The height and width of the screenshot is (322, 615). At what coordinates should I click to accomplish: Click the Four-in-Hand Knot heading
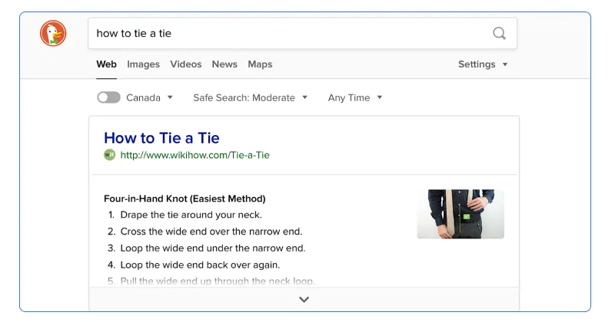184,199
